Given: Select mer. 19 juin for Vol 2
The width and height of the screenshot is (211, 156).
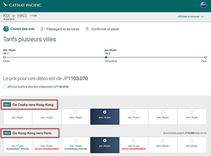Looking at the screenshot, I should [76, 145].
